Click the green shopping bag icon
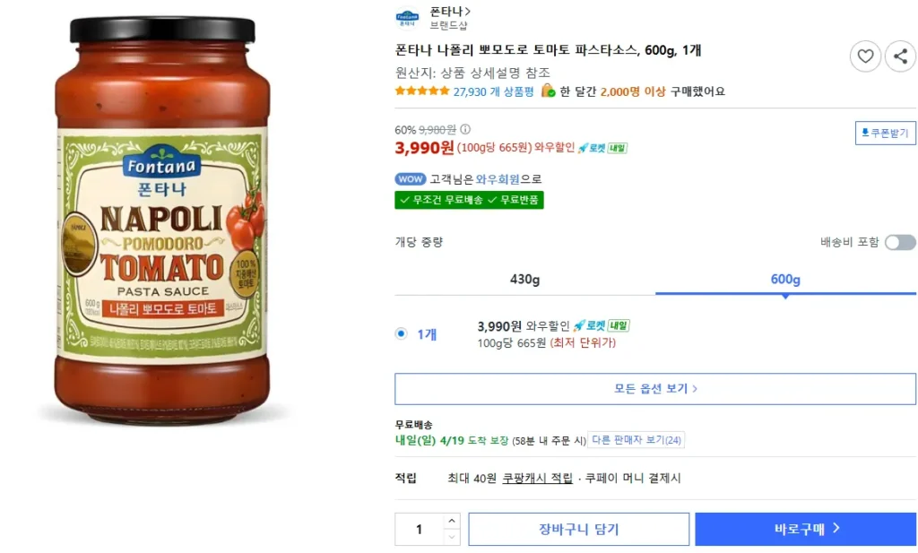The height and width of the screenshot is (553, 918). coord(548,91)
